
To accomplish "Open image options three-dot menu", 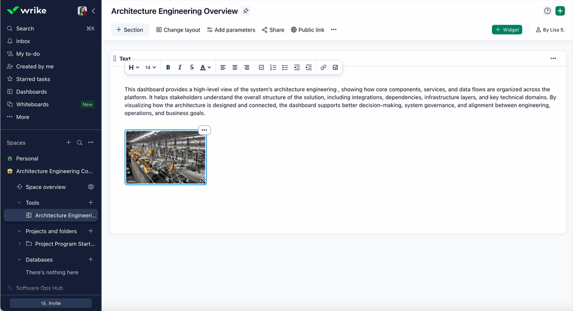I will tap(204, 130).
